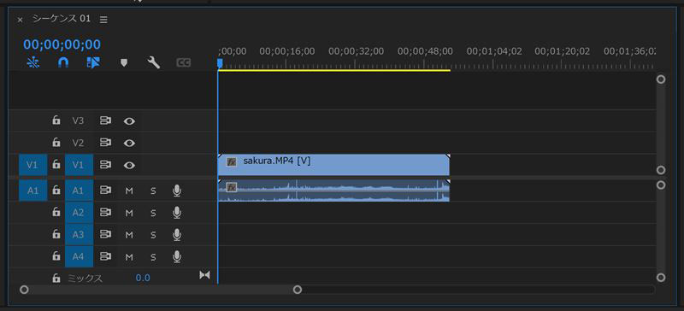This screenshot has height=311, width=684.
Task: Click the Add Marker icon
Action: (x=124, y=63)
